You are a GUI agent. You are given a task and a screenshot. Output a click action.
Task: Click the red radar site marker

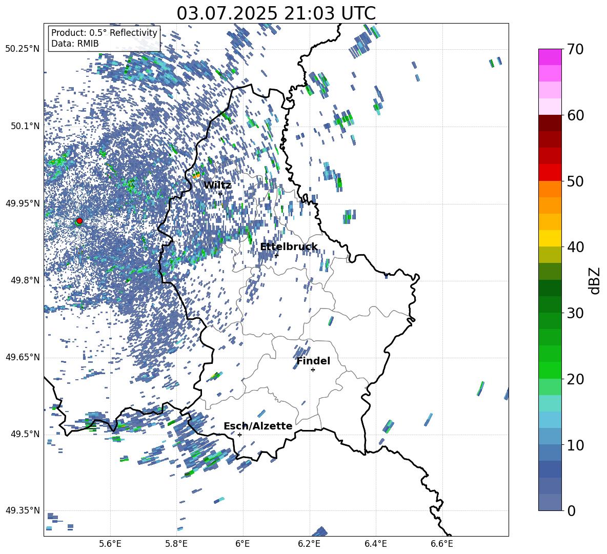coord(79,221)
